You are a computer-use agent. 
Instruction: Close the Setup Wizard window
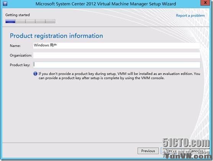point(205,3)
